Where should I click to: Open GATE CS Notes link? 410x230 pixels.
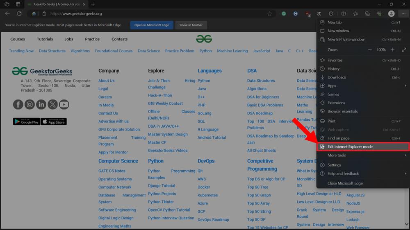click(x=112, y=171)
